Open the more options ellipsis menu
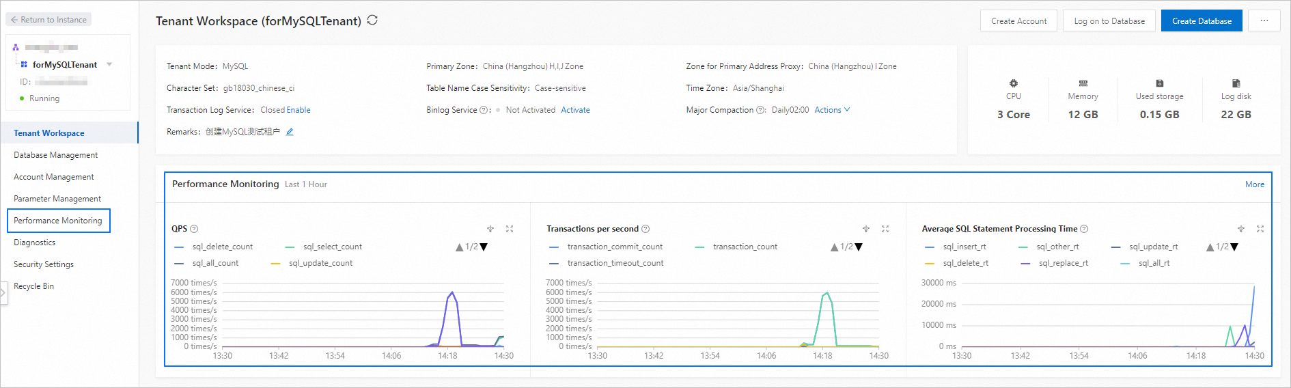1291x388 pixels. (x=1264, y=20)
